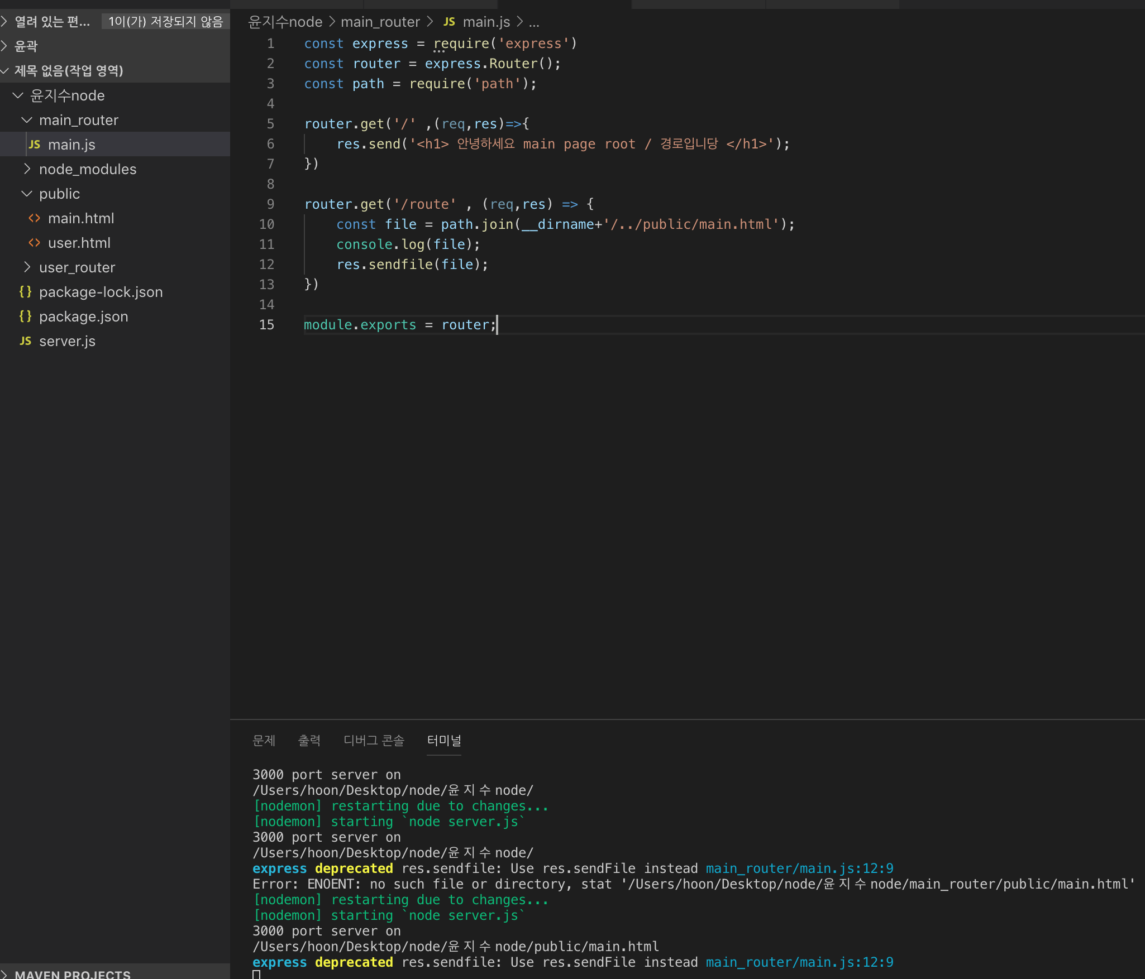The image size is (1145, 979).
Task: Click the HTML icon beside main.html
Action: click(x=35, y=218)
